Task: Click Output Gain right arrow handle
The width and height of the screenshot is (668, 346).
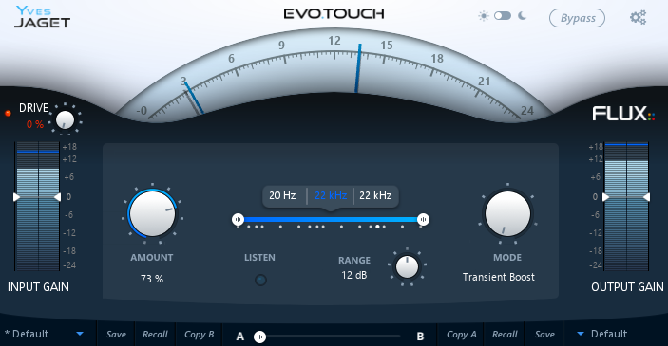Action: [646, 197]
